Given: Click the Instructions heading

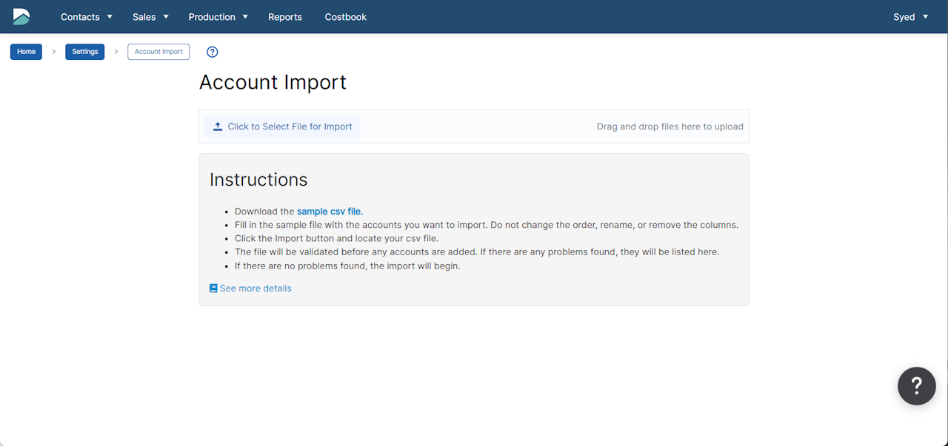Looking at the screenshot, I should click(x=258, y=180).
